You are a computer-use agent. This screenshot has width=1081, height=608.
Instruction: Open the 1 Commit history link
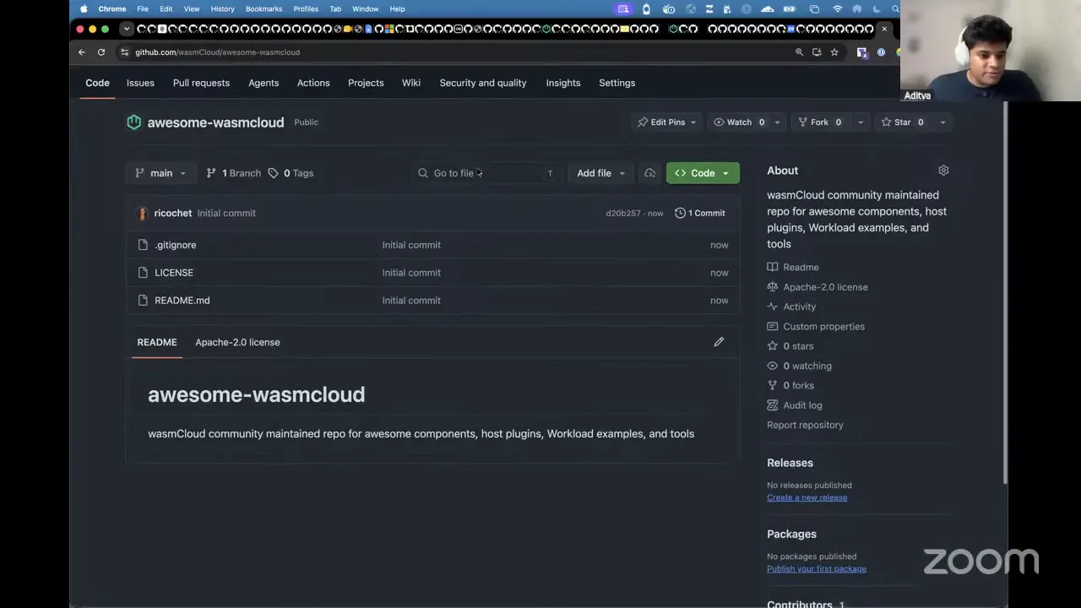tap(700, 213)
